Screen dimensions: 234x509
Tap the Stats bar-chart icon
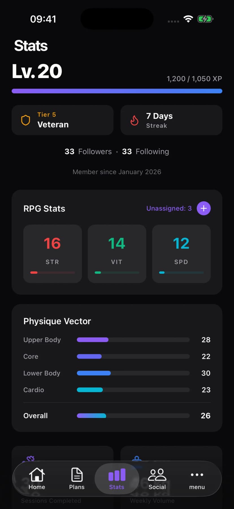pos(117,475)
